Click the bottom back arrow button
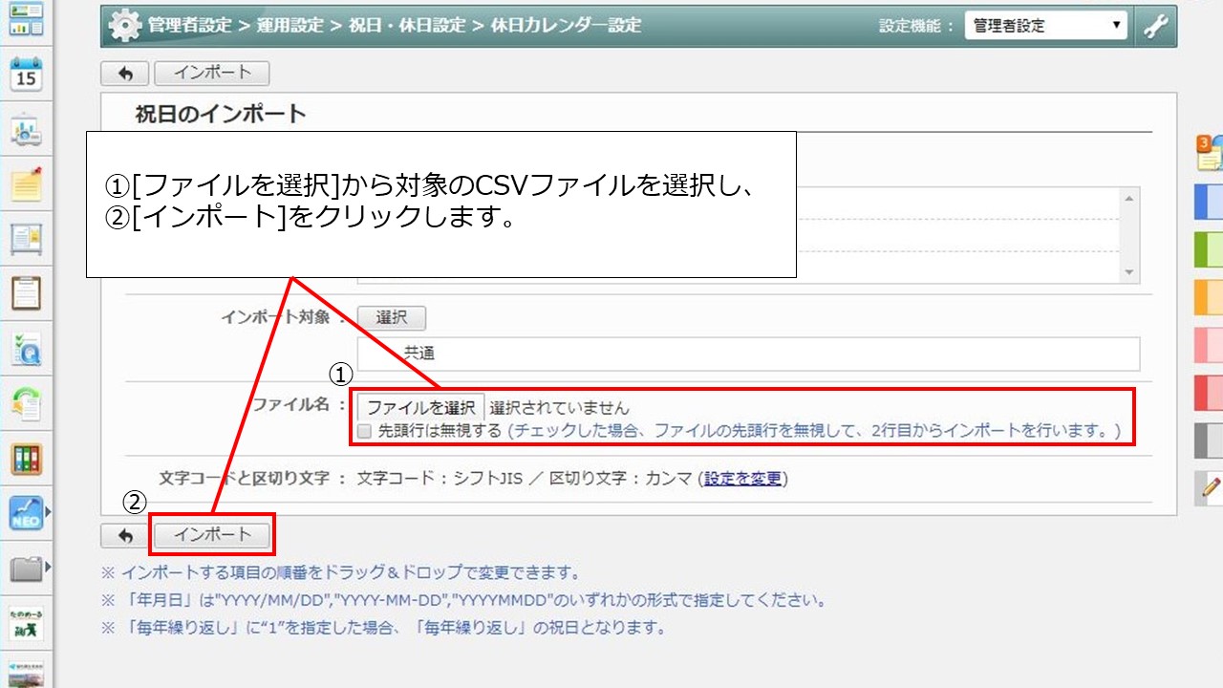This screenshot has height=688, width=1223. [x=125, y=535]
